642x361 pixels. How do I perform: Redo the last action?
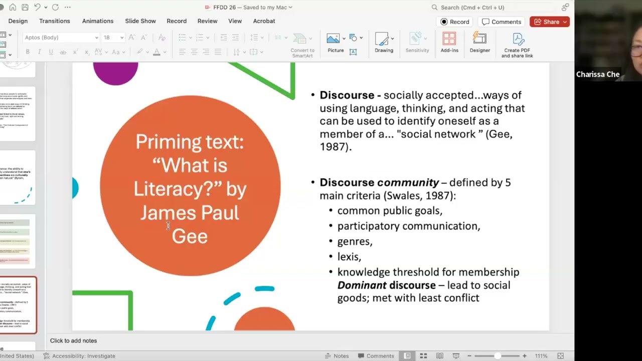[55, 7]
